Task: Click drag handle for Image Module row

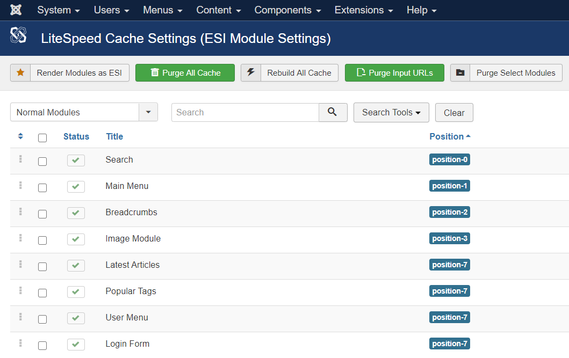Action: coord(20,238)
